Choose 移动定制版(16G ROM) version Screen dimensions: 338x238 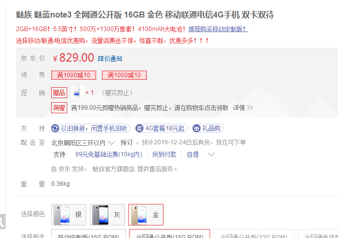(88, 234)
